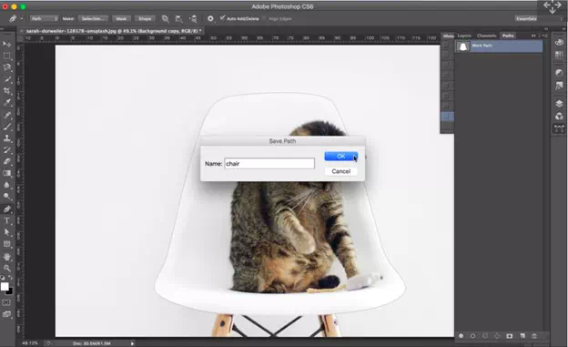This screenshot has width=568, height=347.
Task: Switch to the Channels tab
Action: click(x=486, y=36)
